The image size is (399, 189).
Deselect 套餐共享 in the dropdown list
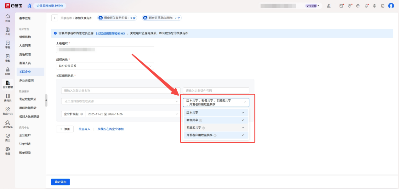216,120
